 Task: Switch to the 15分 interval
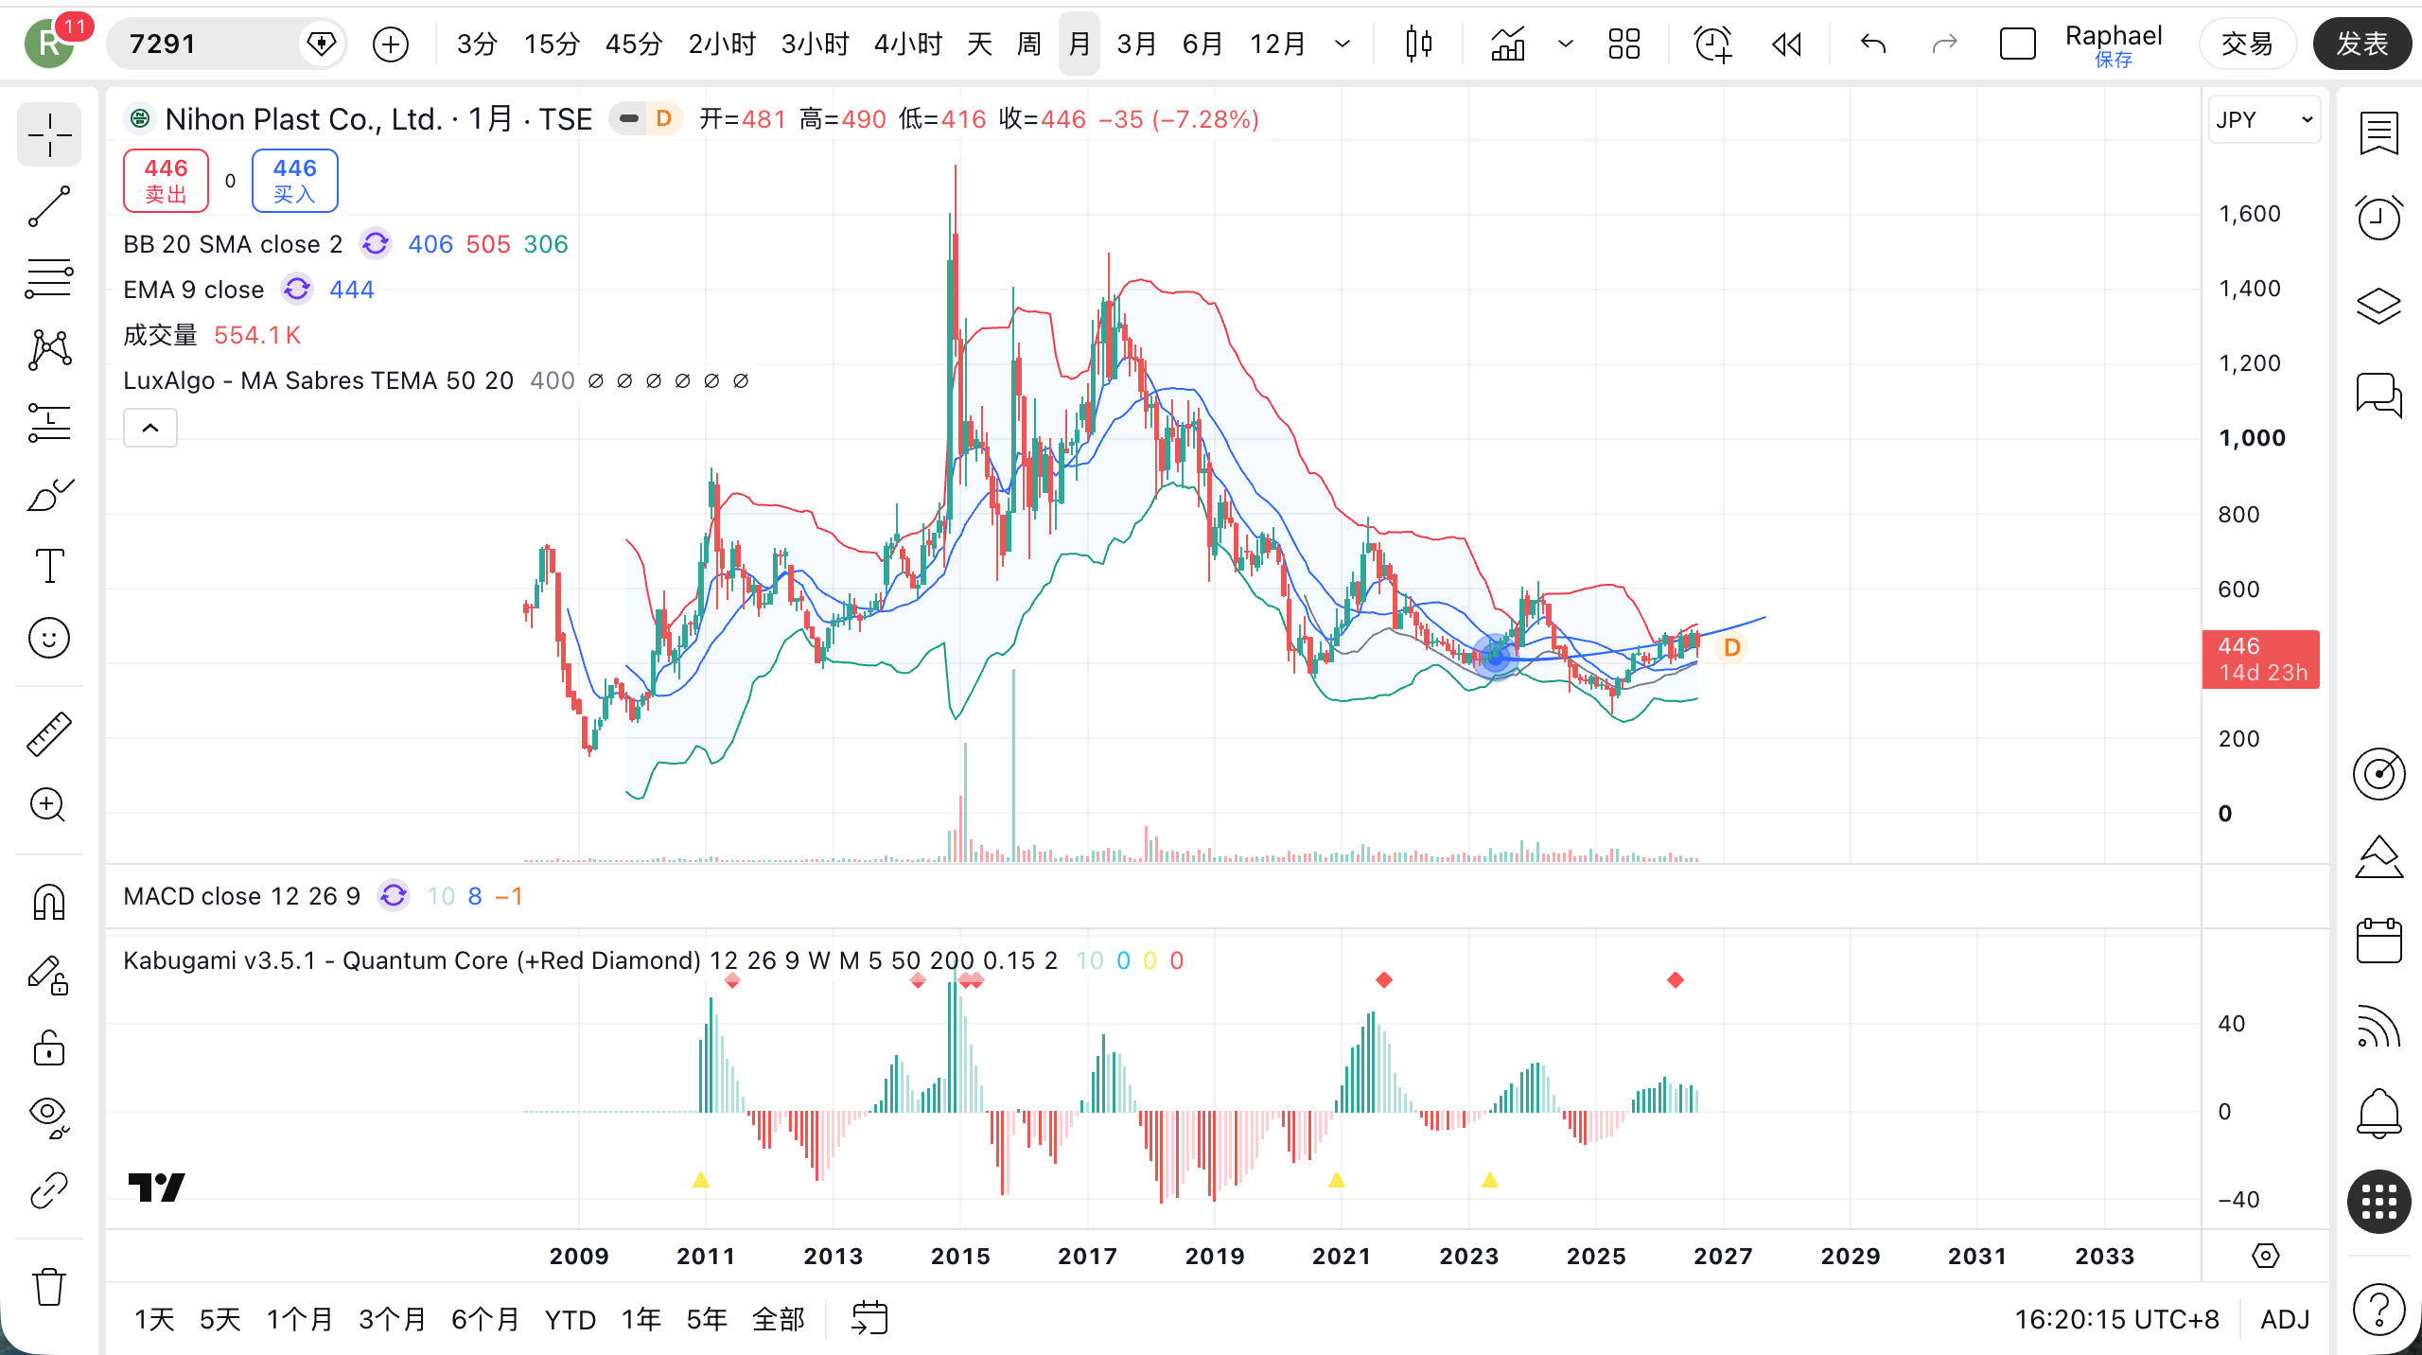(x=552, y=44)
